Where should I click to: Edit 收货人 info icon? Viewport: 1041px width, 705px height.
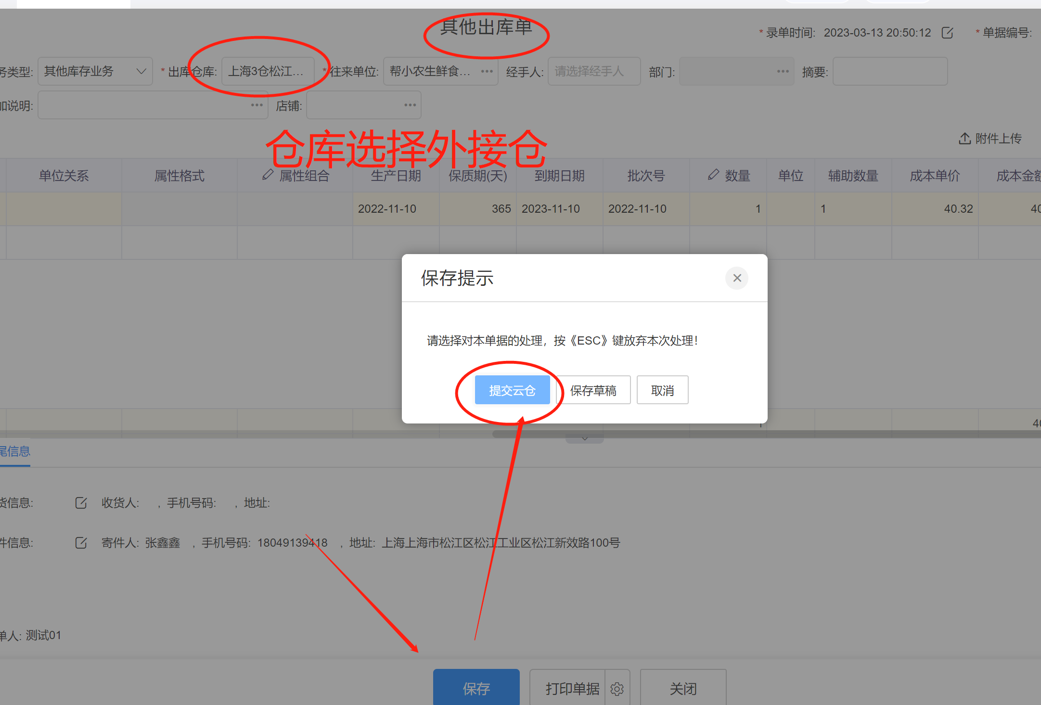coord(81,503)
